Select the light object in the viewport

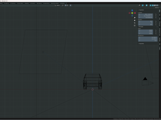coord(43,52)
